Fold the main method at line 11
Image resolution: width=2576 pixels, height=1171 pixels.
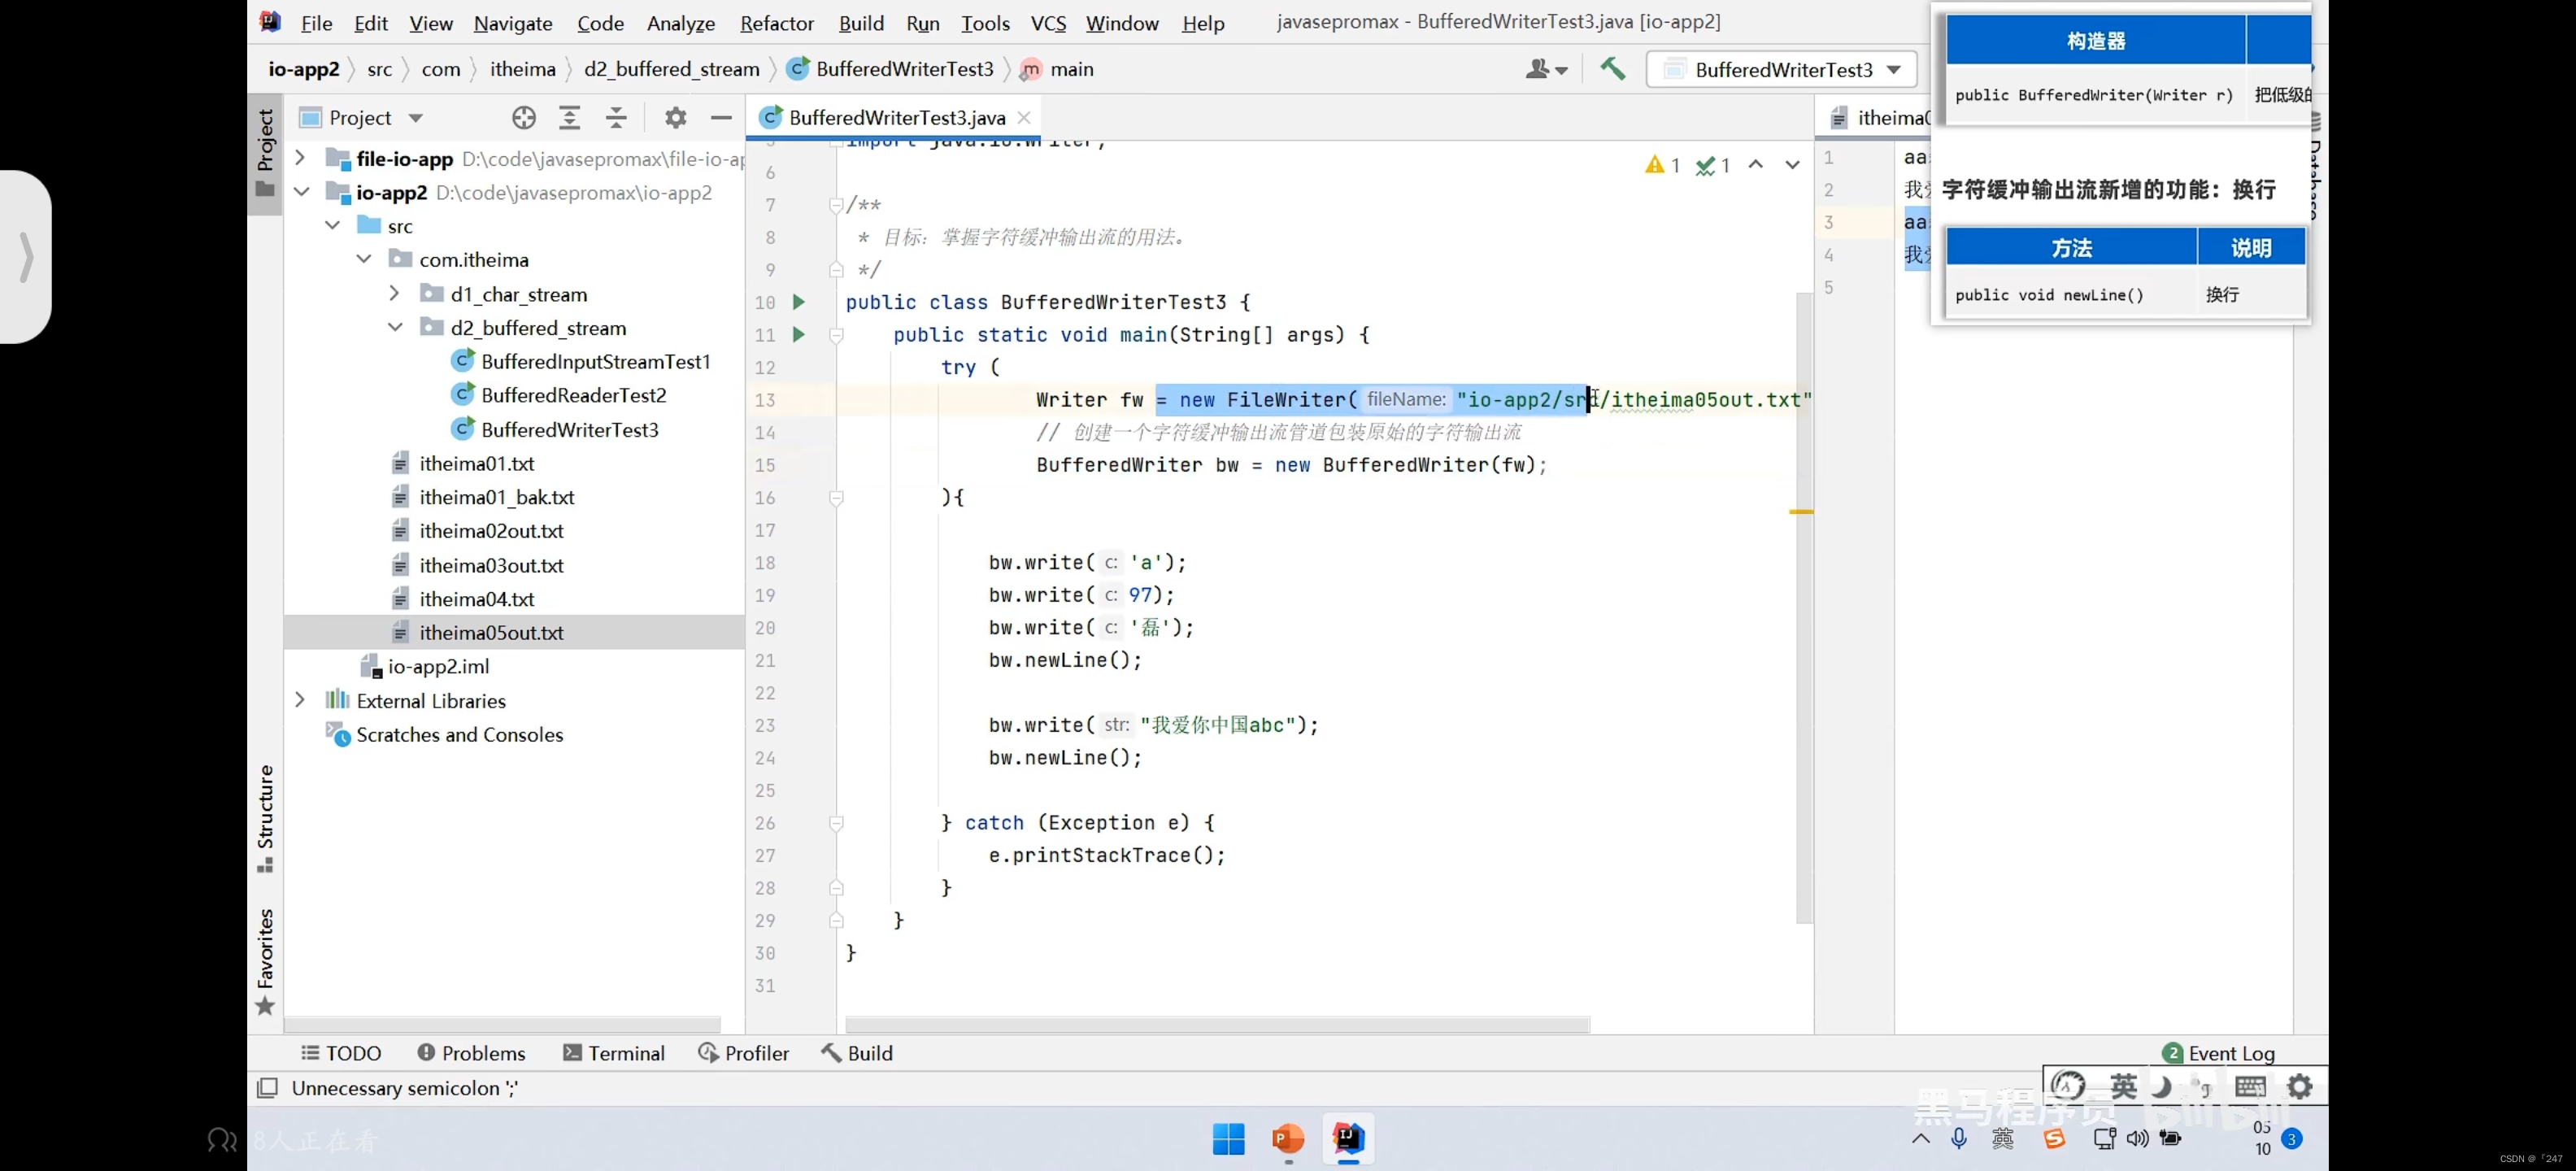(836, 335)
